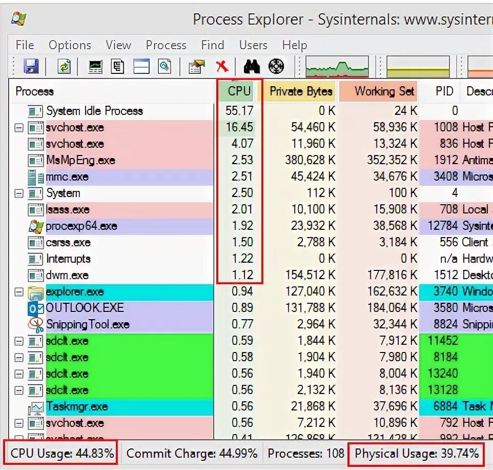The height and width of the screenshot is (470, 493).
Task: Collapse the sdclt.exe PID 13128 node
Action: [x=19, y=390]
